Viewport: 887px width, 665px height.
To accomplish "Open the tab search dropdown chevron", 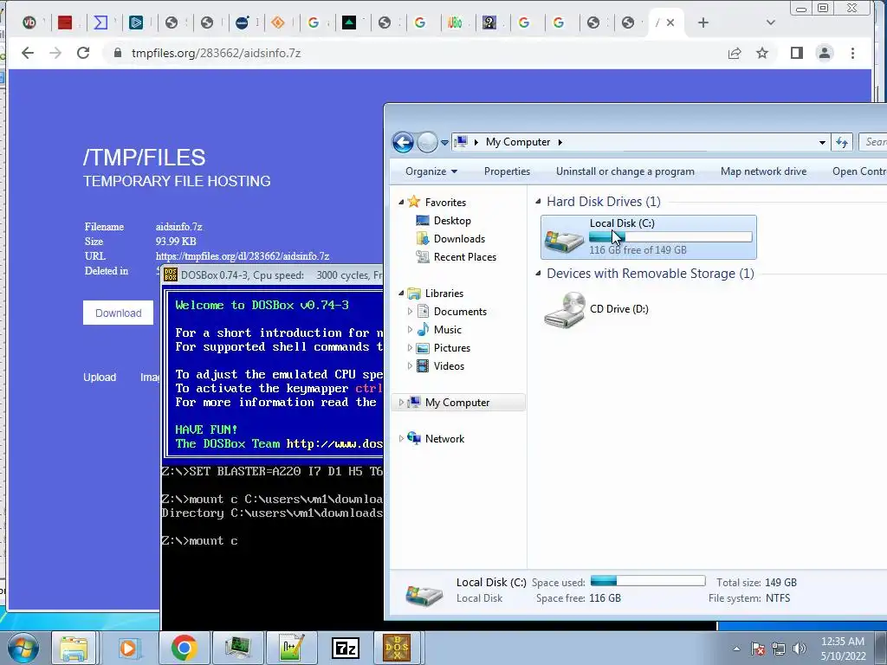I will click(770, 23).
